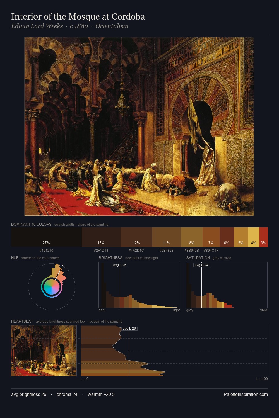Click the HUE section heading
Viewport: 279px width, 418px height.
[15, 258]
